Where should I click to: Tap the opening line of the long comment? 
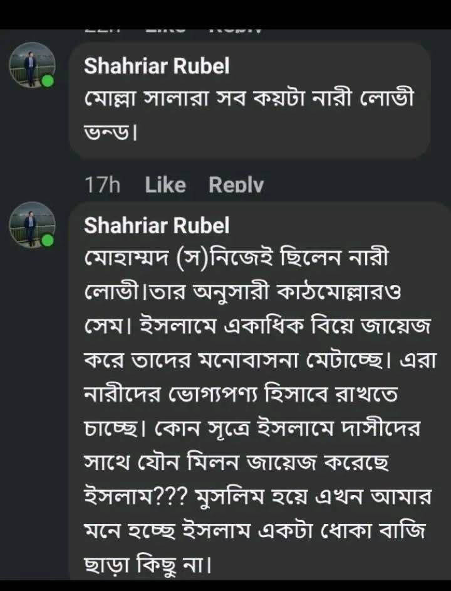coord(236,258)
